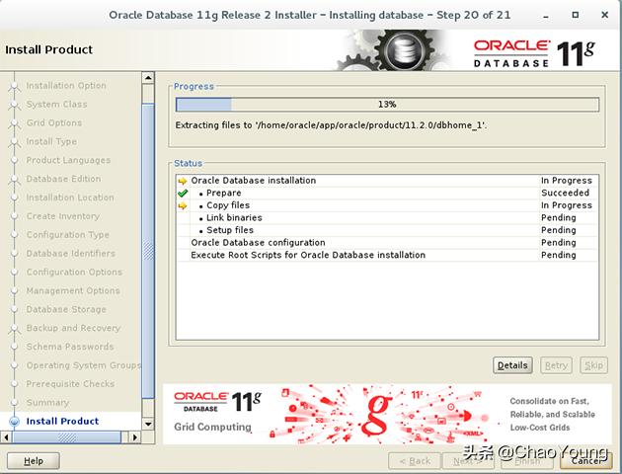Select Prerequisite Checks step in sidebar
Screen dimensions: 622x474
tap(70, 383)
